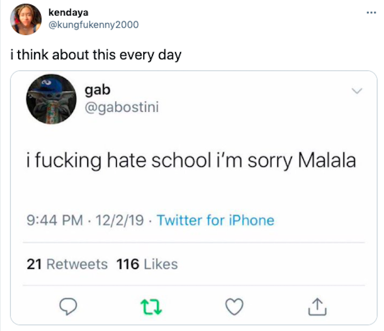The height and width of the screenshot is (331, 384).
Task: Click the 12/2/19 tweet date
Action: (x=120, y=220)
